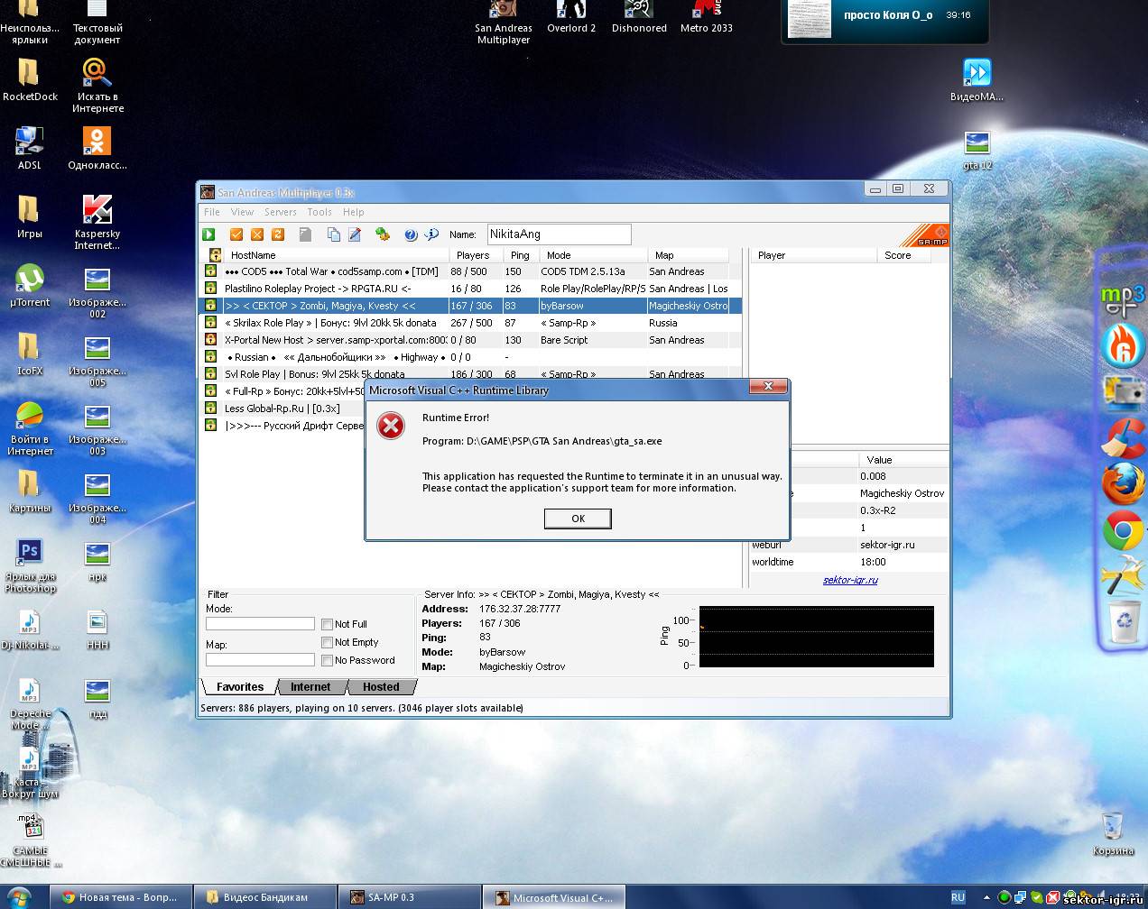1148x909 pixels.
Task: Enable the Not Full filter checkbox
Action: point(328,624)
